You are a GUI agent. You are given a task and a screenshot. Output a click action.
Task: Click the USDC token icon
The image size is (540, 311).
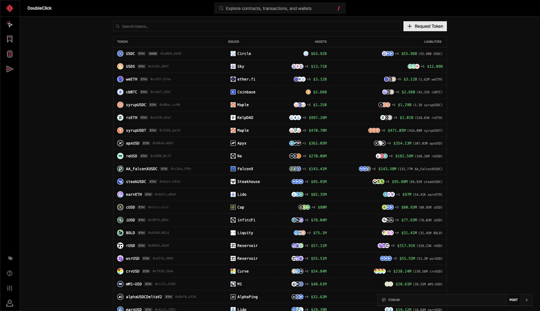(x=120, y=54)
